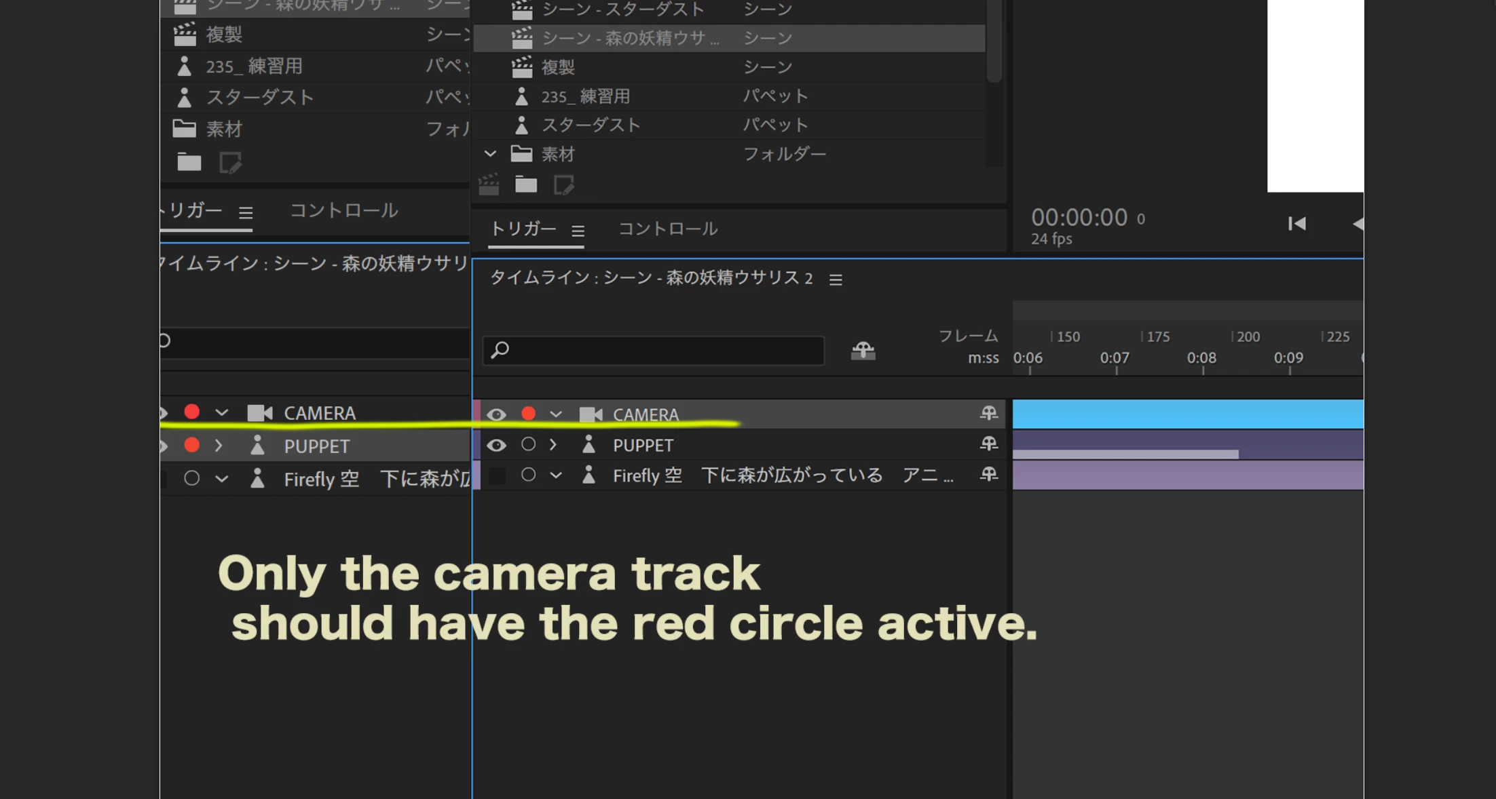Hide the CAMERA track with eye icon
Viewport: 1496px width, 799px height.
coord(496,414)
